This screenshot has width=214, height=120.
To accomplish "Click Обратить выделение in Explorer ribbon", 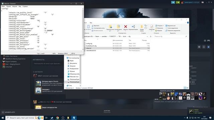I will click(173, 30).
